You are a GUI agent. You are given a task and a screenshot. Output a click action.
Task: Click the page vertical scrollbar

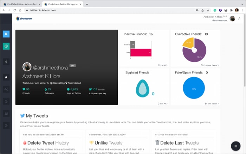[245, 50]
